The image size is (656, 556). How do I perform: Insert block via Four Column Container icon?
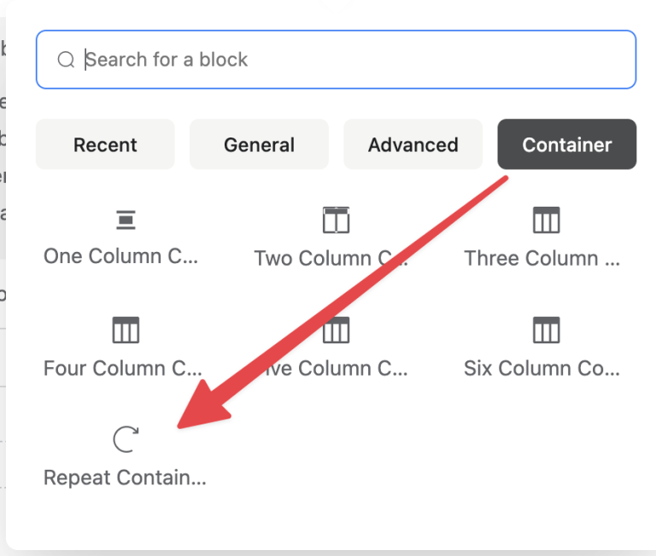[126, 330]
